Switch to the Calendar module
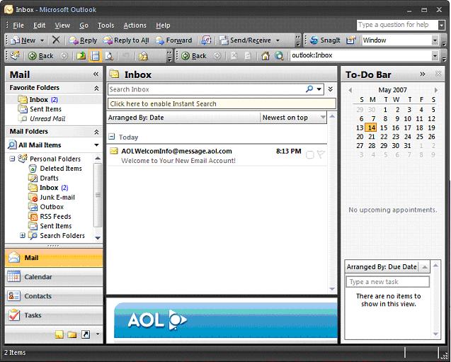451x362 pixels. (54, 277)
